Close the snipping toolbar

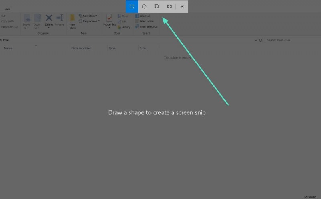(182, 6)
